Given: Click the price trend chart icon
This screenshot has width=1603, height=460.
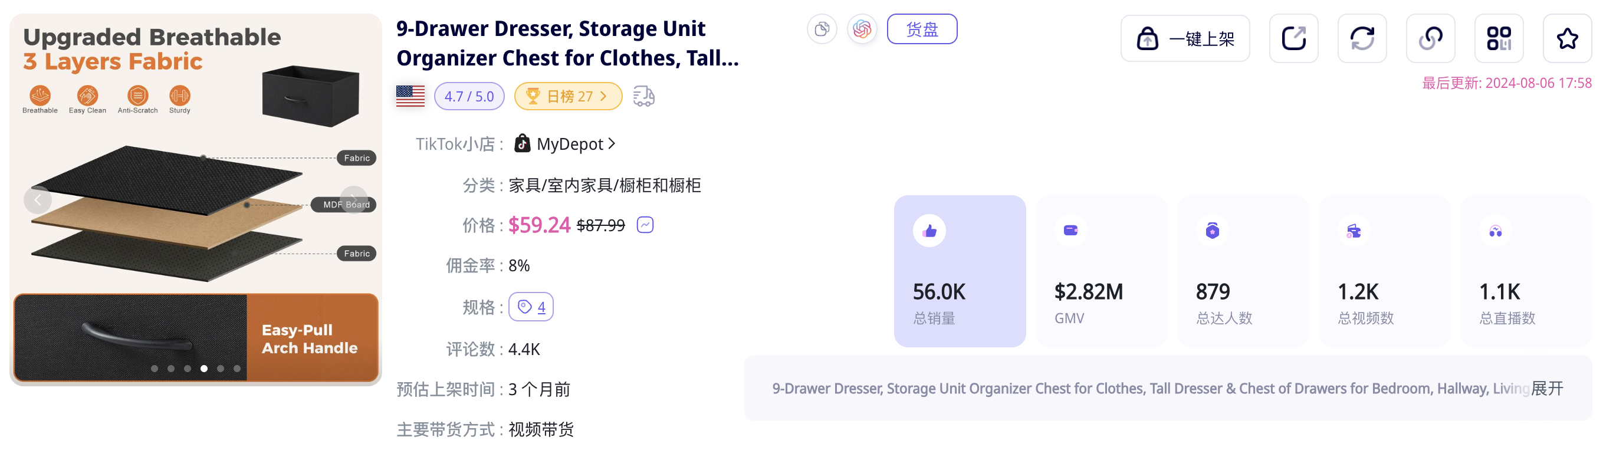Looking at the screenshot, I should point(645,225).
